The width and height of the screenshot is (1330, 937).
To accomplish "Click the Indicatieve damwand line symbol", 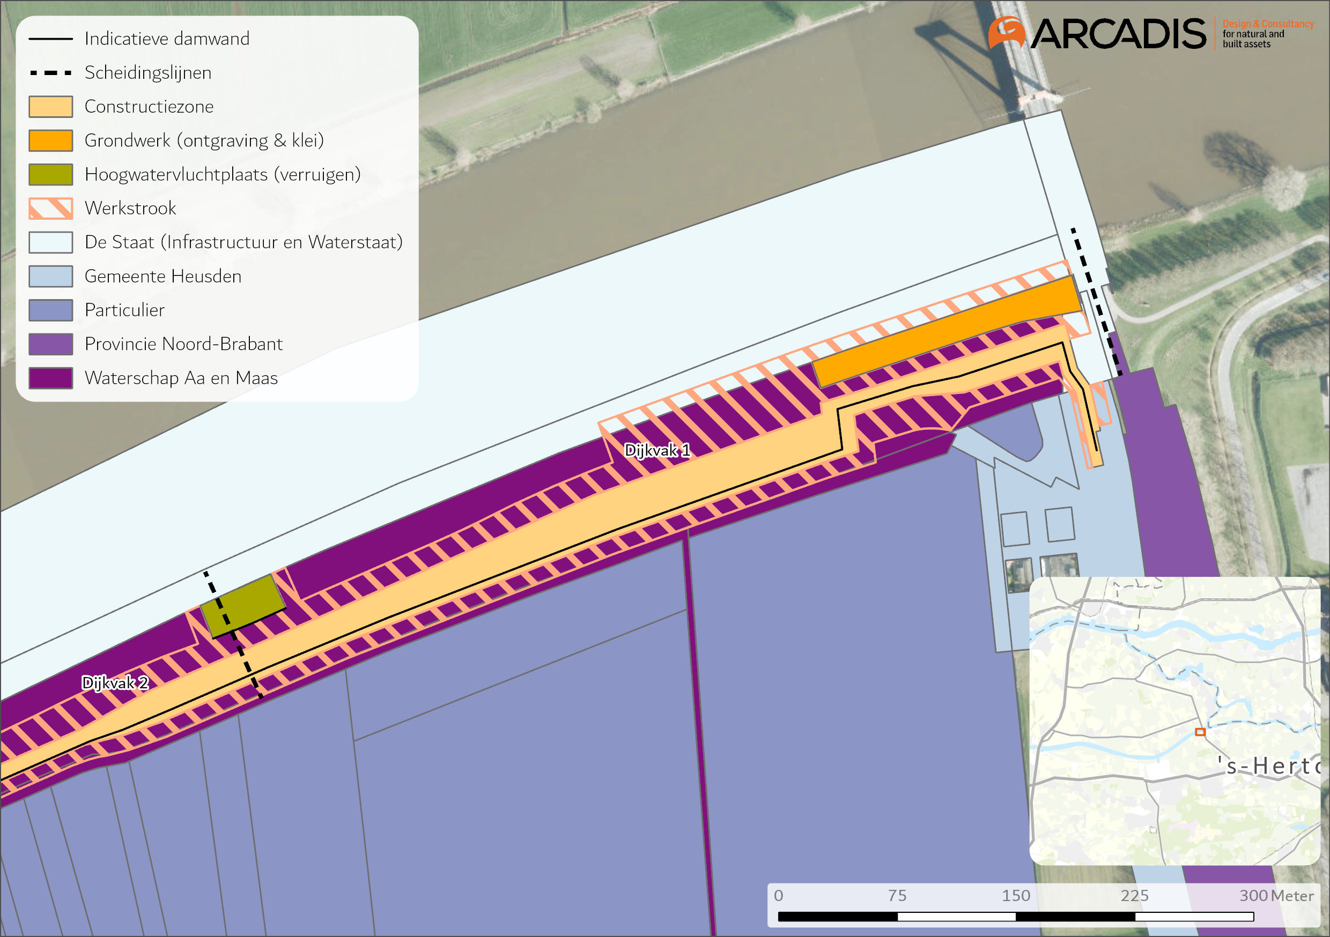I will (x=51, y=39).
